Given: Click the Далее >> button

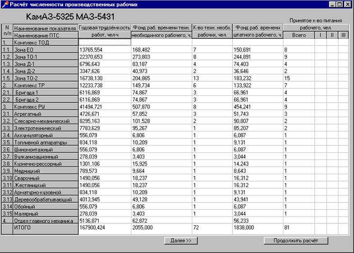Looking at the screenshot, I should [x=181, y=240].
